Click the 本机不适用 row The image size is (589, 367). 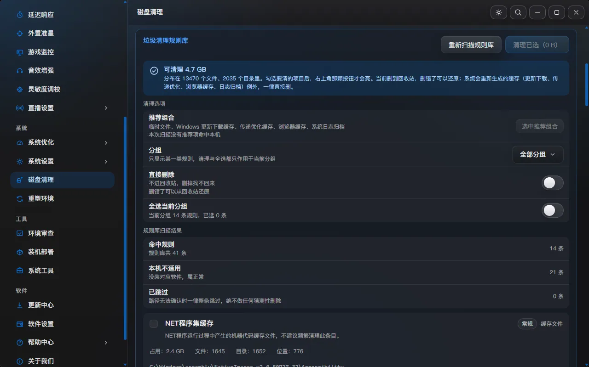click(356, 272)
